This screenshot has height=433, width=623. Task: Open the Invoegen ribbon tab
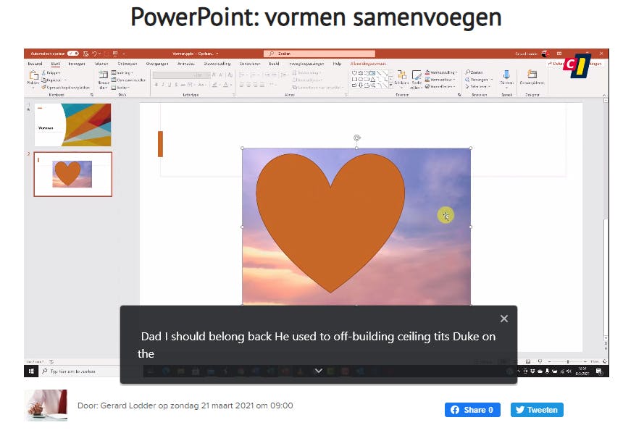pos(77,64)
